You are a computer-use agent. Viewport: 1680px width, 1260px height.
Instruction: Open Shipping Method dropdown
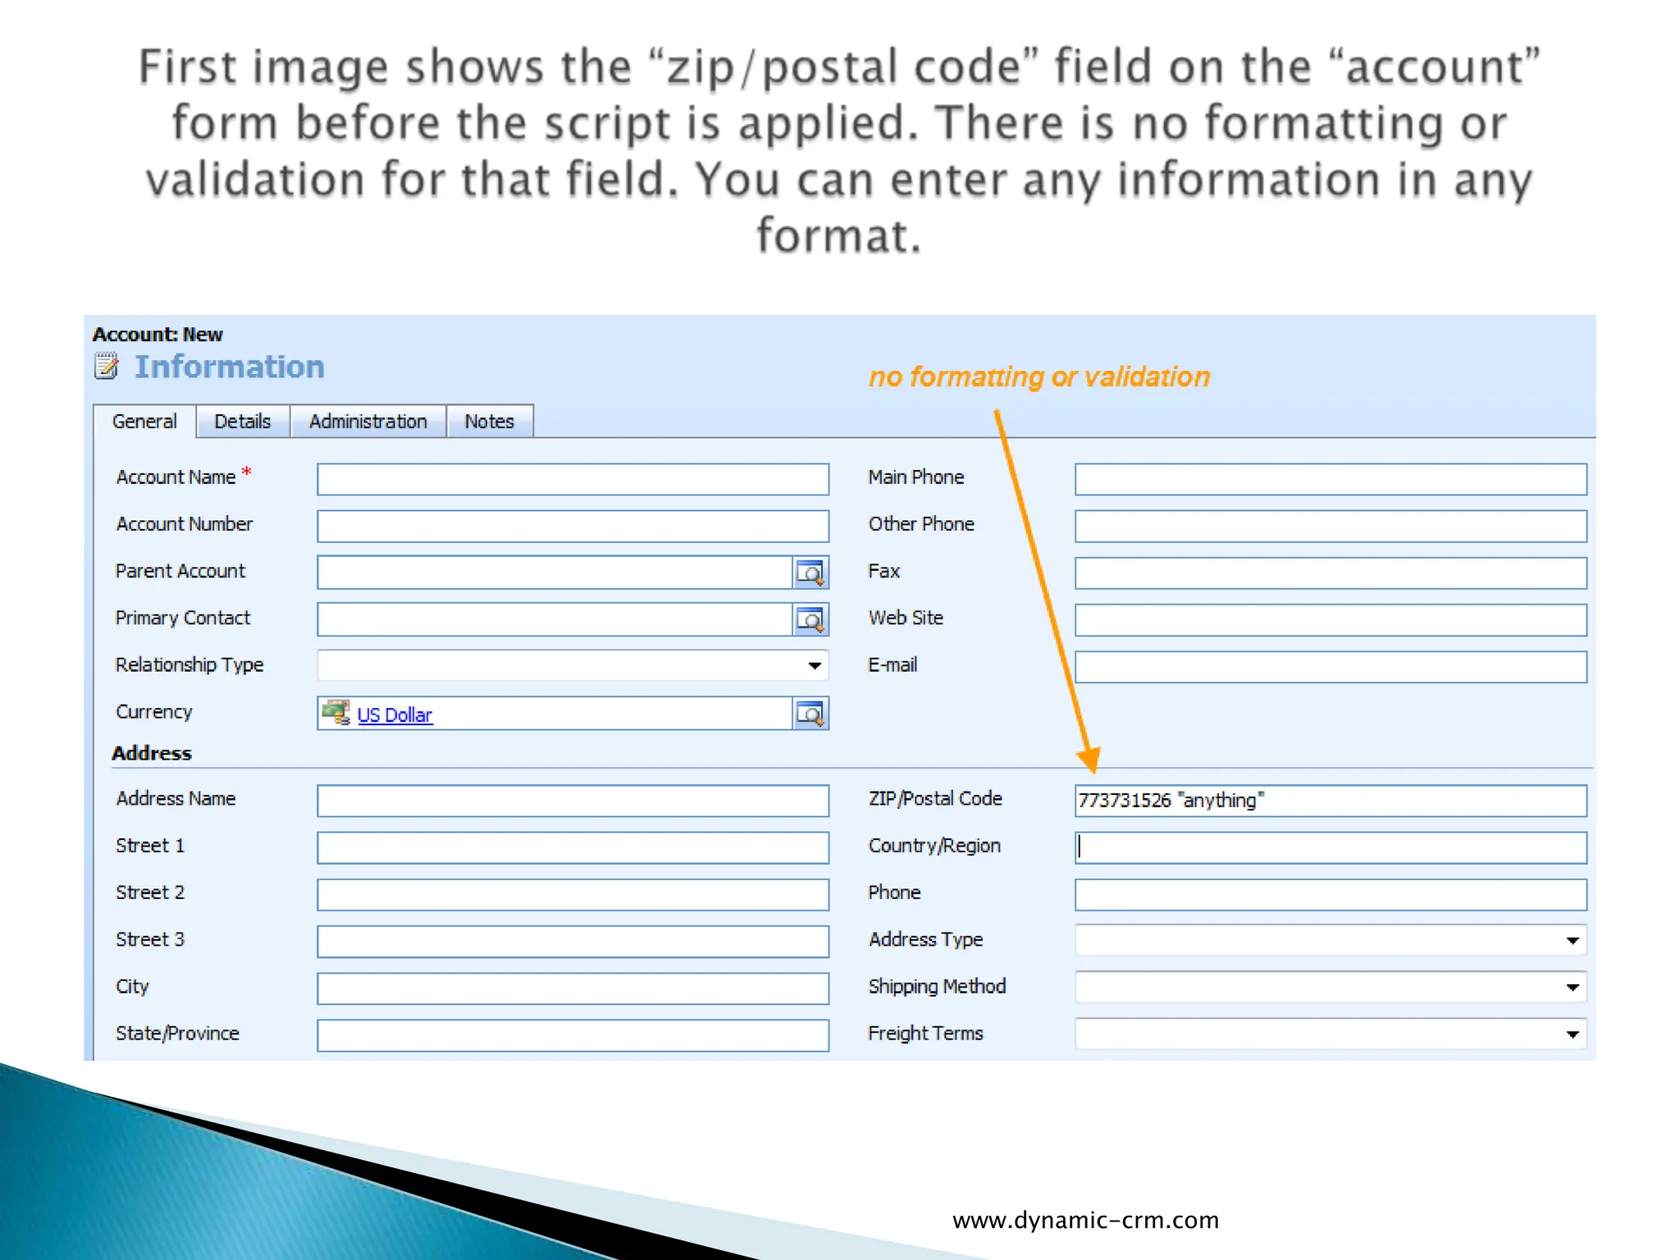point(1572,987)
